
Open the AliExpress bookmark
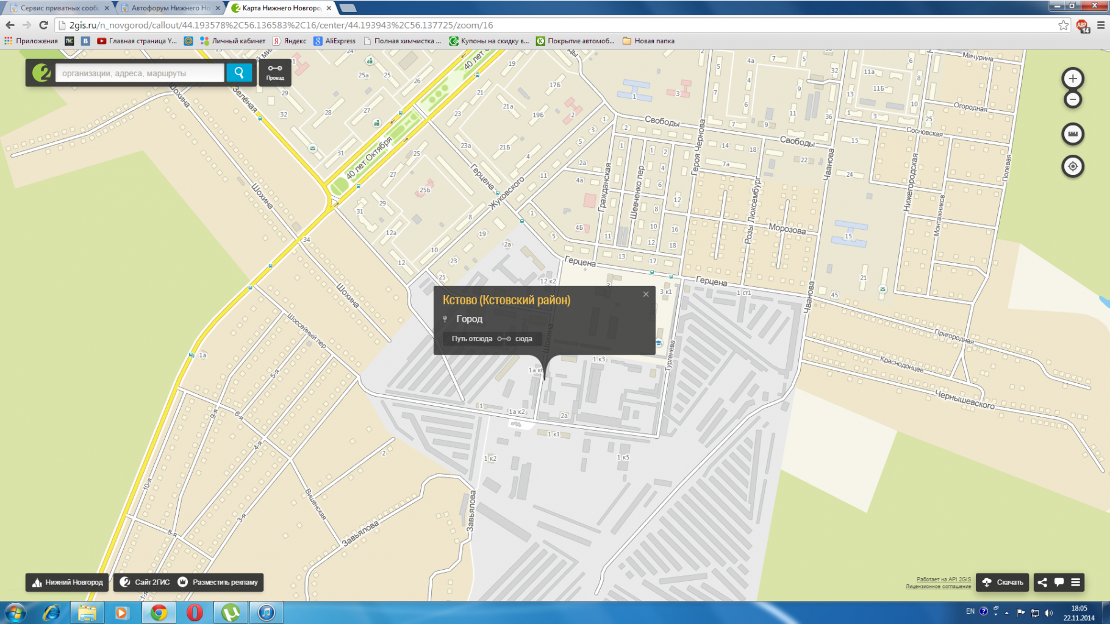(335, 41)
